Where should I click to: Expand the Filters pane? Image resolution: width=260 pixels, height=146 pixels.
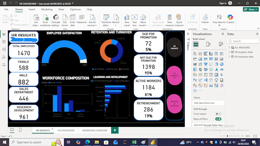pyautogui.click(x=188, y=34)
